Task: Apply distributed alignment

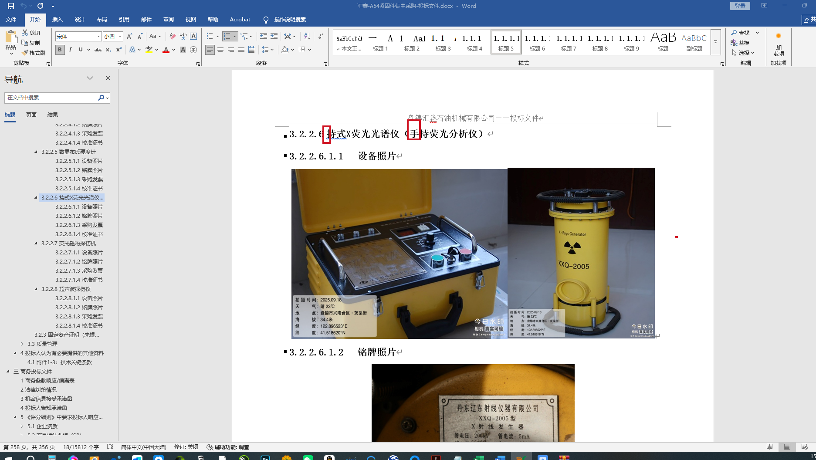Action: tap(252, 50)
